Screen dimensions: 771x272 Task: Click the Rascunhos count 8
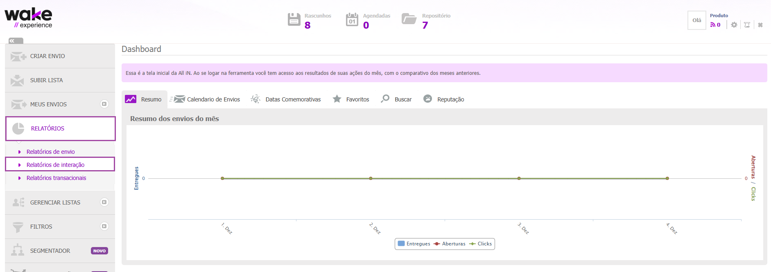[x=307, y=25]
